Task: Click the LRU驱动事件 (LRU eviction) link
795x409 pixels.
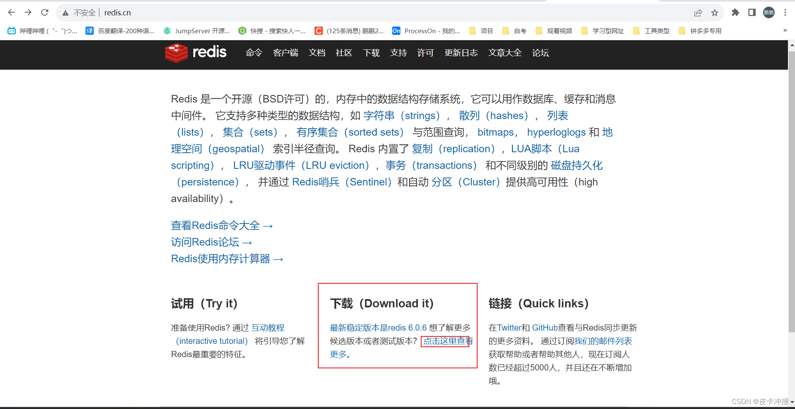Action: pyautogui.click(x=301, y=165)
